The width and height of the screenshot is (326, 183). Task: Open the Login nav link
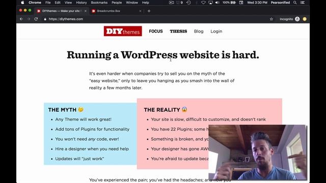coord(216,31)
